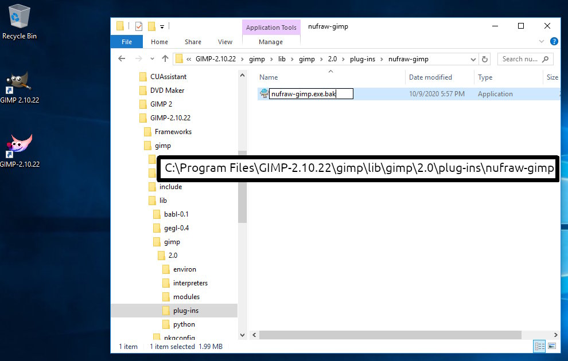Click the navigation pane scroll down arrow
Screen dimensions: 568x361
(242, 335)
